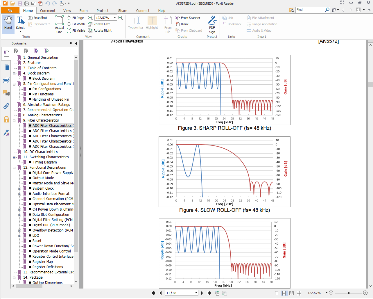Open the Bookmarks side panel icon

[6, 54]
